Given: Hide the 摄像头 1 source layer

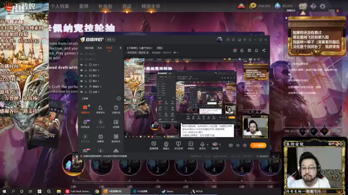Looking at the screenshot, I should coord(81,87).
